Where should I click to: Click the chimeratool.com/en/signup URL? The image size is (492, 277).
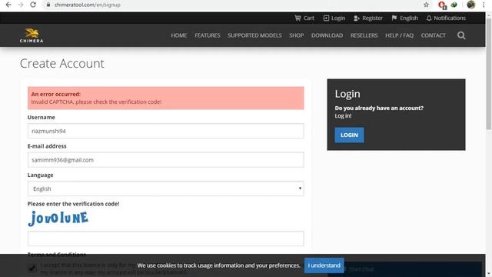click(87, 5)
